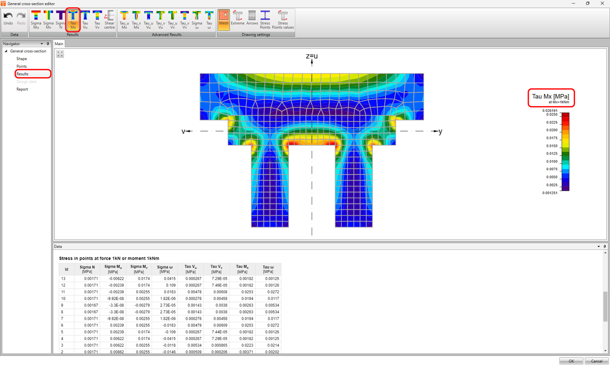610x366 pixels.
Task: Select the Sigma ω advanced result
Action: (x=197, y=21)
